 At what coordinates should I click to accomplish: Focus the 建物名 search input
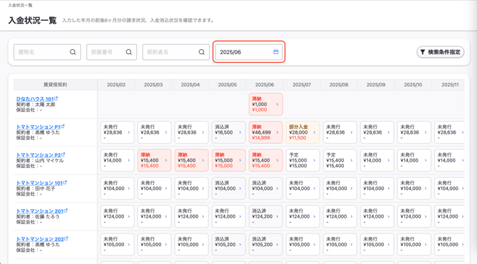(47, 52)
